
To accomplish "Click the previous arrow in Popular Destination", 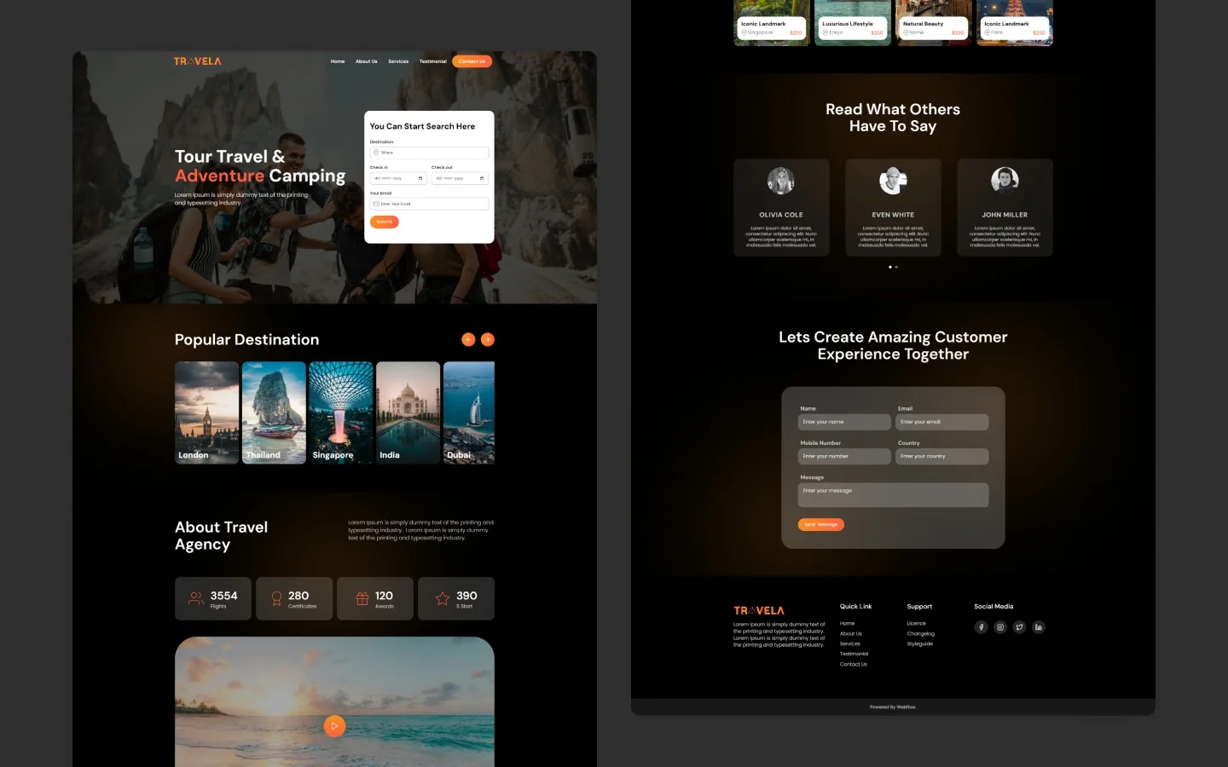I will point(468,339).
